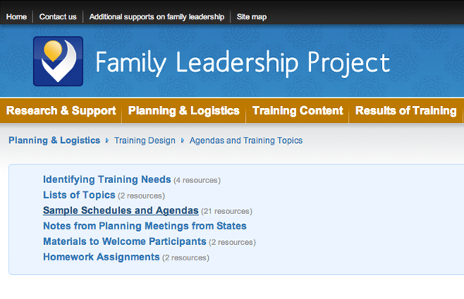
Task: Click the Planning & Logistics breadcrumb link
Action: tap(54, 140)
